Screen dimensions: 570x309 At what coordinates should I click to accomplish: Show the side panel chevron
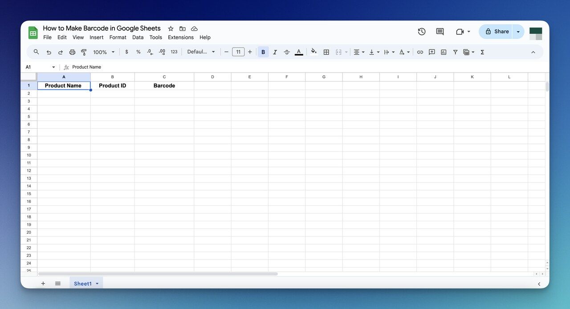coord(539,284)
